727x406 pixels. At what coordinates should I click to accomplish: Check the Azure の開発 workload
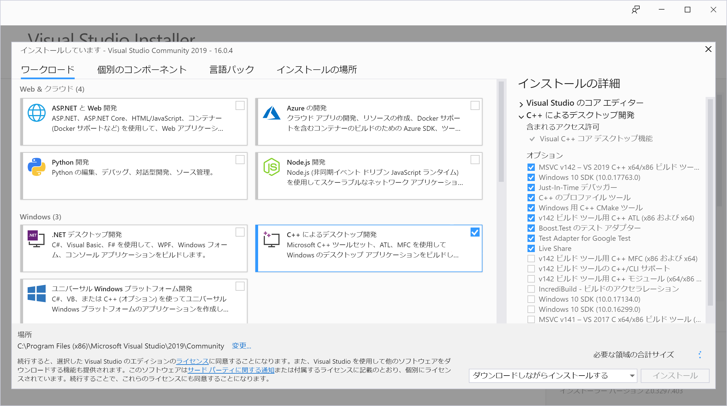475,106
